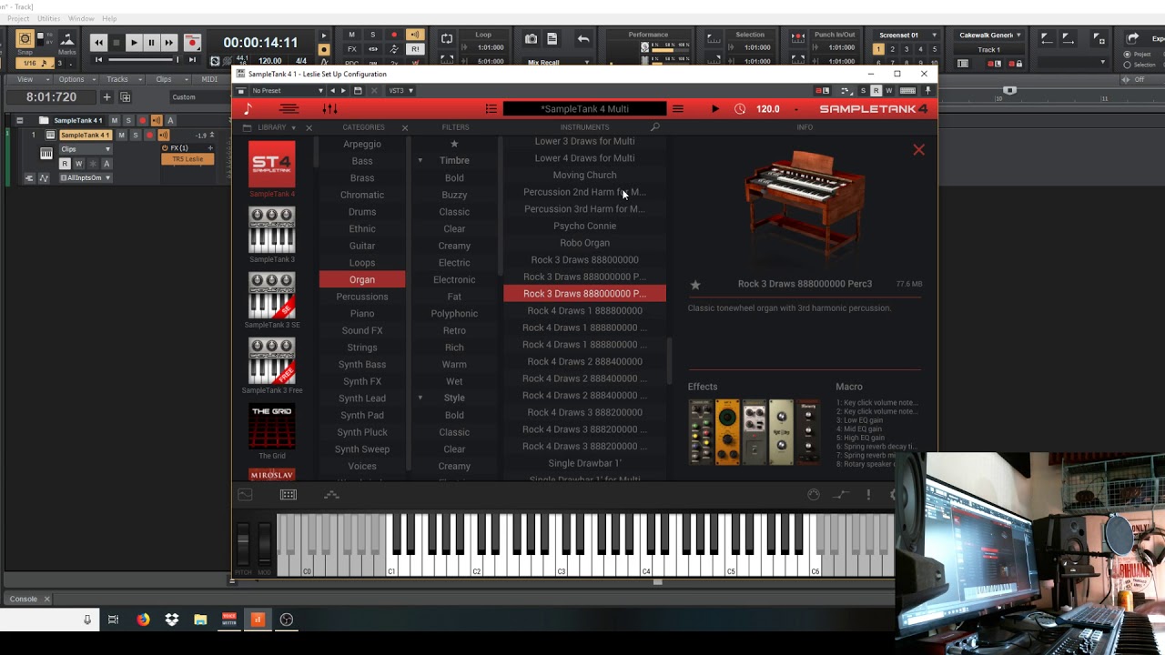Open the No Preset dropdown in plugin window
Screen dimensions: 1165x655
(x=288, y=91)
